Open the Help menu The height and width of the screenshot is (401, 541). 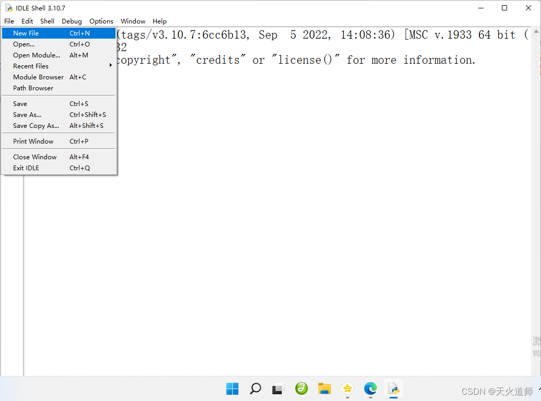[x=159, y=21]
